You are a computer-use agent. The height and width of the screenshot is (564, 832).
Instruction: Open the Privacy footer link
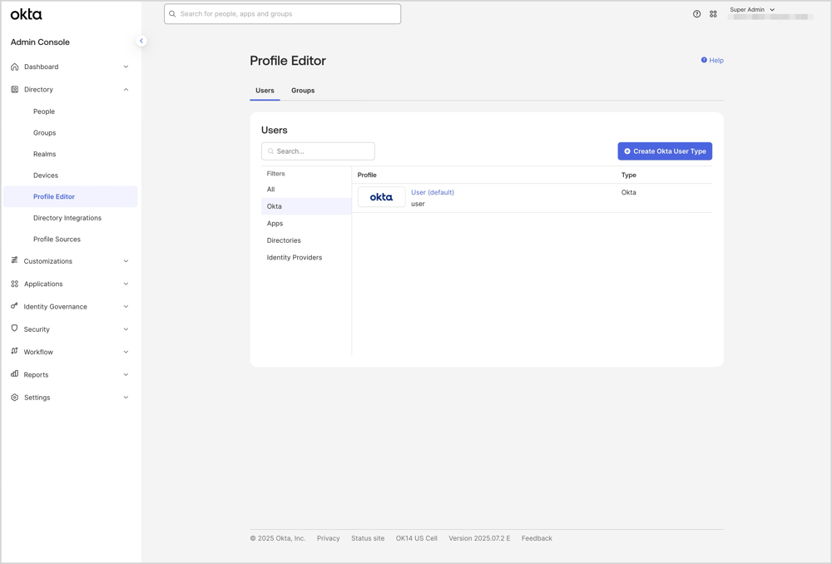click(328, 538)
